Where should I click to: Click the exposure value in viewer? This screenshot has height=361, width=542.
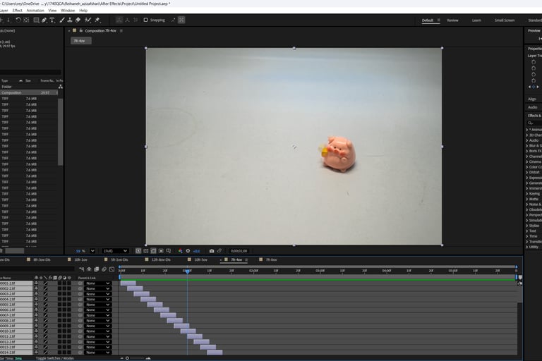tap(196, 251)
